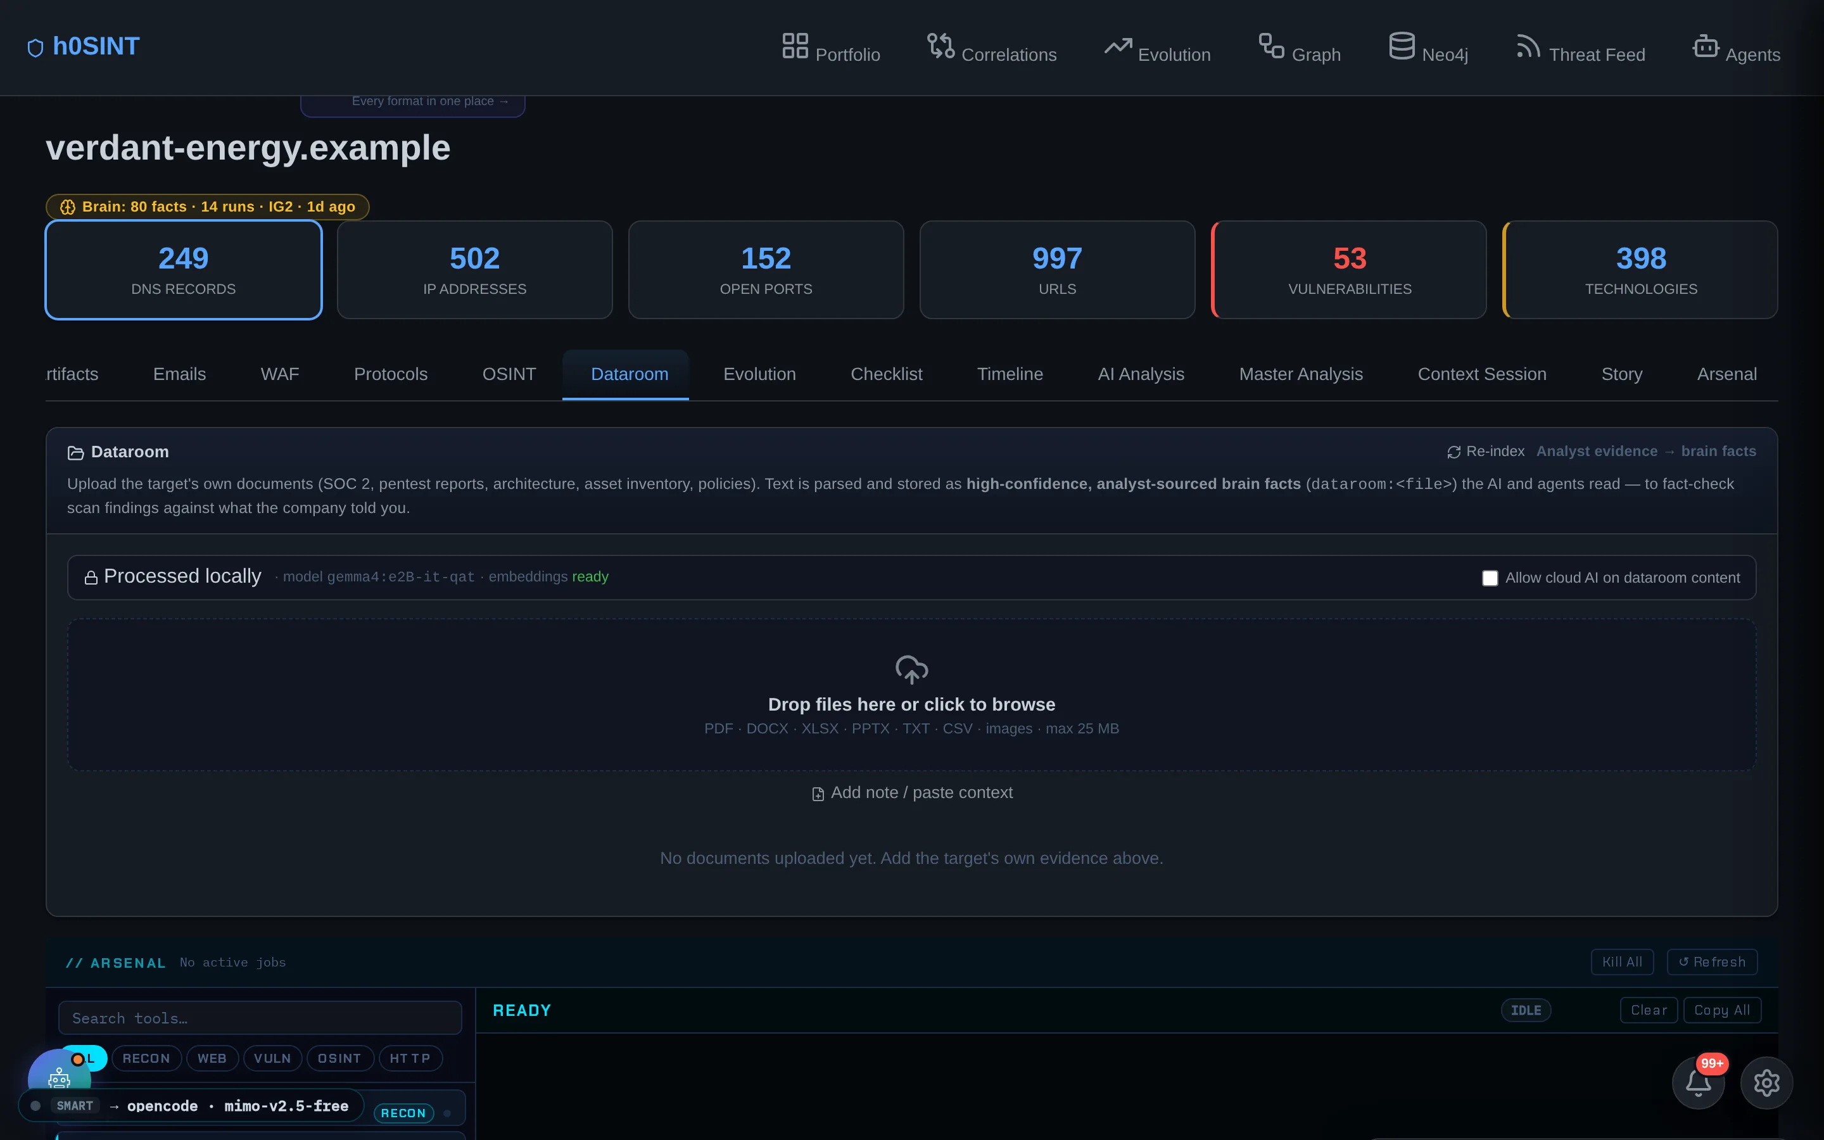The height and width of the screenshot is (1140, 1824).
Task: Click the Kill All button
Action: pos(1622,962)
